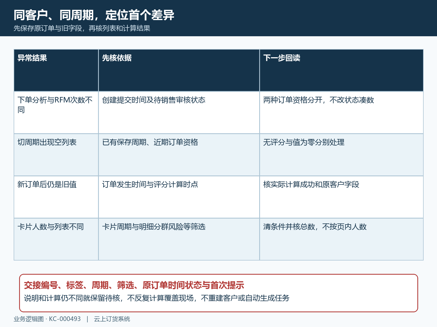Click cell 卡片周期与明细分群风险等筛选

coord(179,239)
